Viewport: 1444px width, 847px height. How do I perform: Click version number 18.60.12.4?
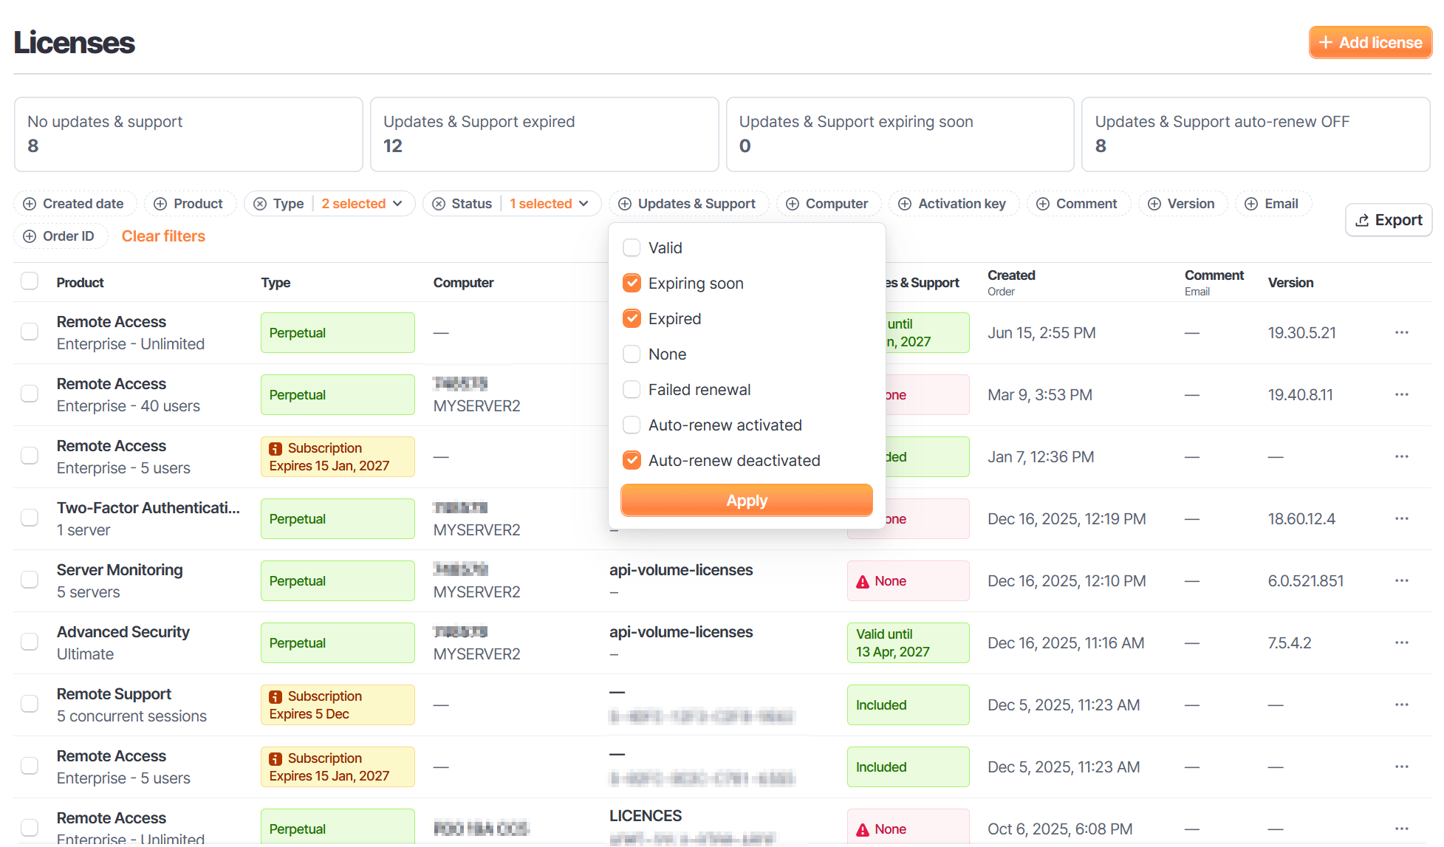tap(1301, 518)
